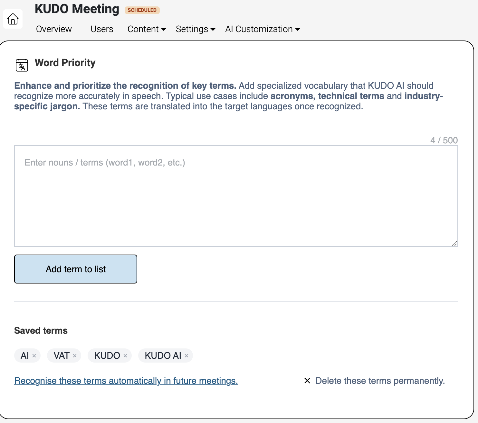Click Recognise these terms automatically link
Viewport: 478px width, 423px height.
pos(126,381)
